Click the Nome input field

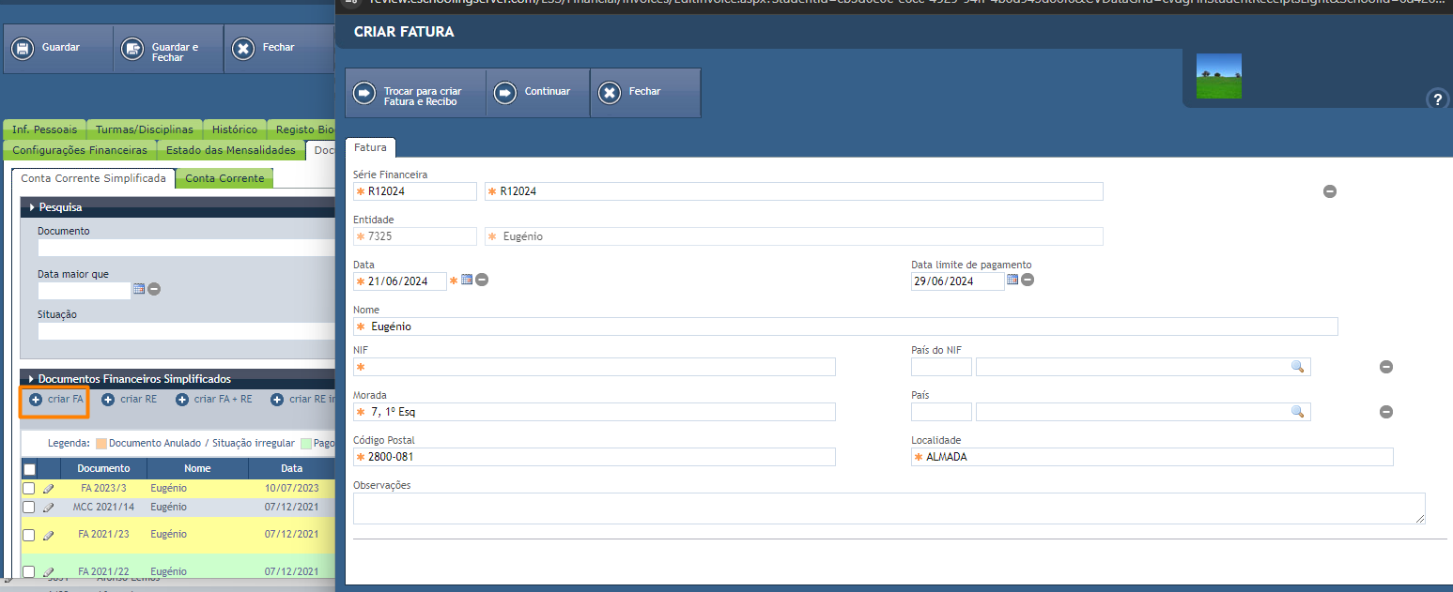pyautogui.click(x=845, y=326)
